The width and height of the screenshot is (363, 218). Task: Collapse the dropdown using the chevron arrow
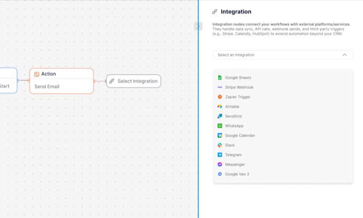[344, 55]
